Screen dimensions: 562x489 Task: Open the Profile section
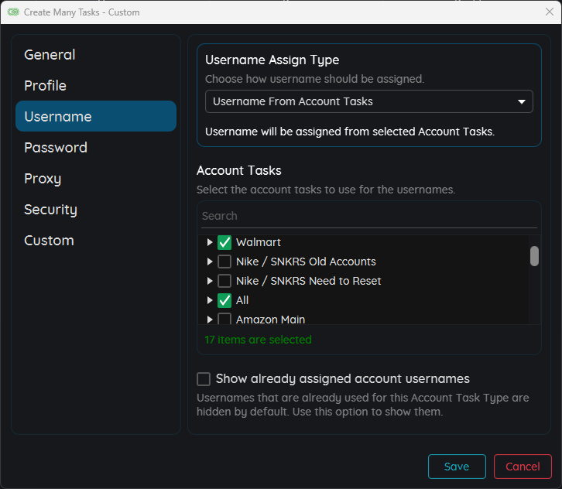pos(45,86)
